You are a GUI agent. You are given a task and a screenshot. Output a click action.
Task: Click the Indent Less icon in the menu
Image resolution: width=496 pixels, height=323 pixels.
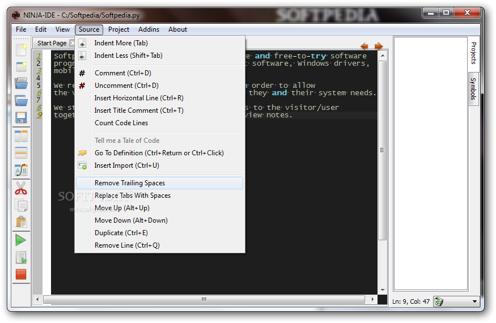point(82,56)
